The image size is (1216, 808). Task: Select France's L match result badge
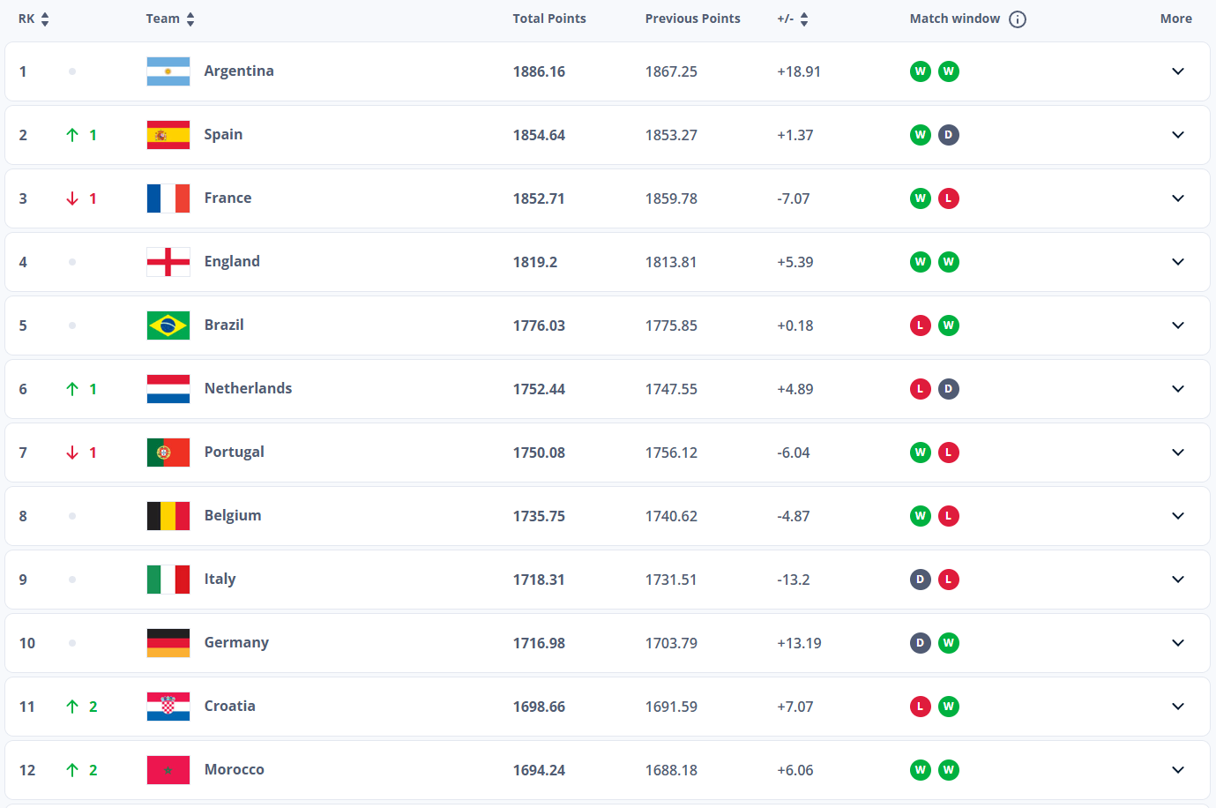949,198
